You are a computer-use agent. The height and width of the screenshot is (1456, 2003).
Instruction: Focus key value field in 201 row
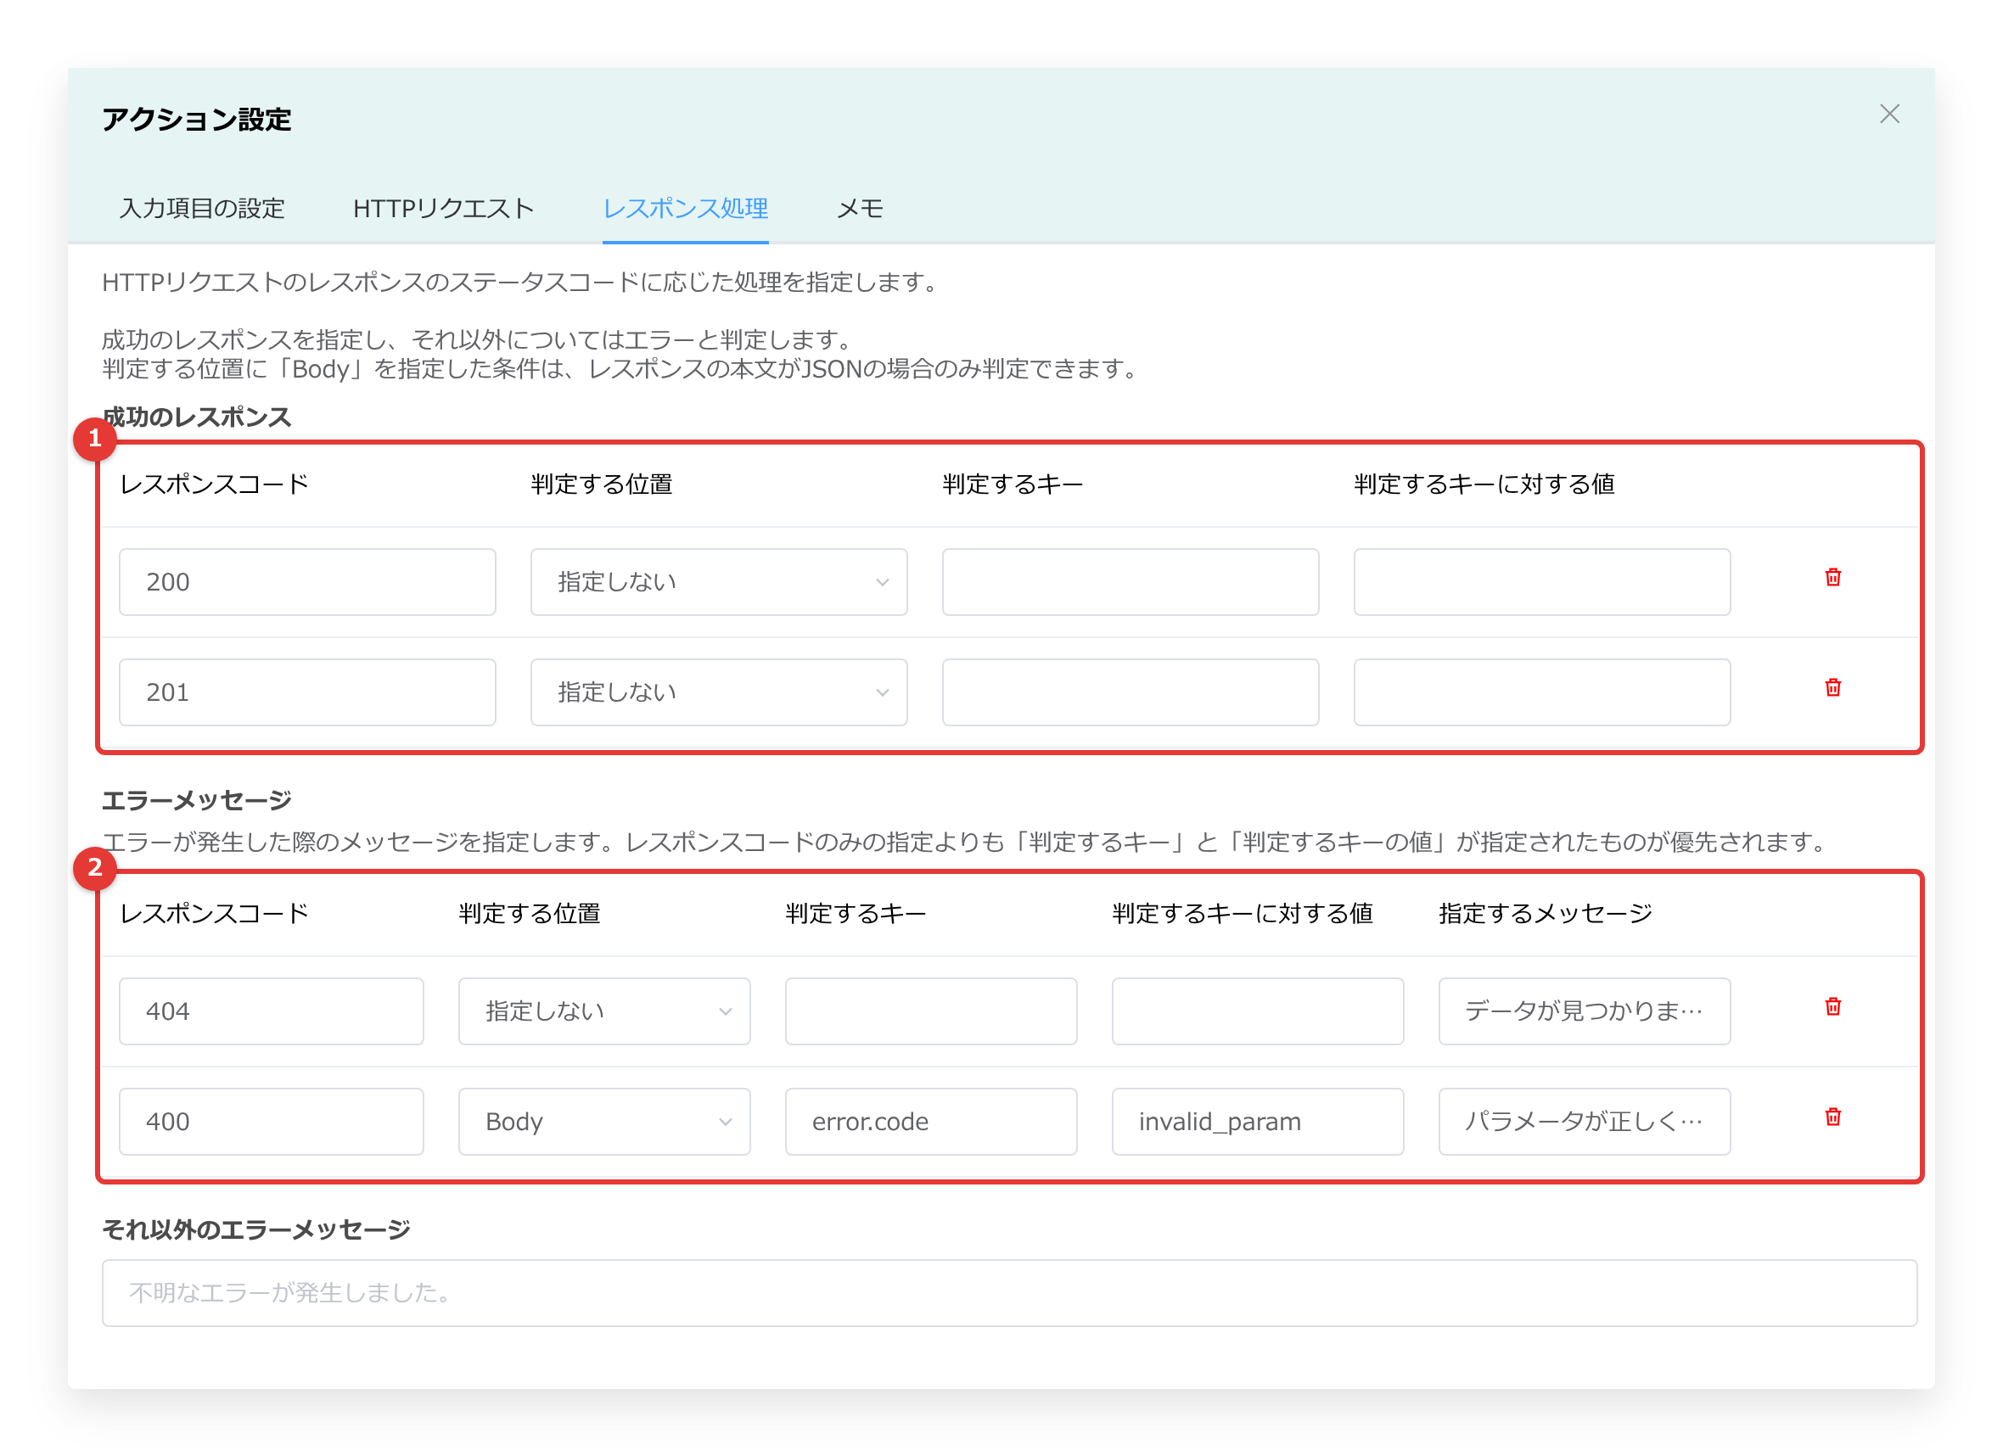click(x=1542, y=692)
